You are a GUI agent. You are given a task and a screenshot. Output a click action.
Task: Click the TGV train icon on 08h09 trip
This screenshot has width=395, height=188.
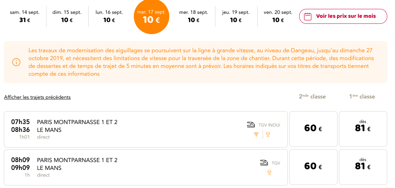pos(264,163)
